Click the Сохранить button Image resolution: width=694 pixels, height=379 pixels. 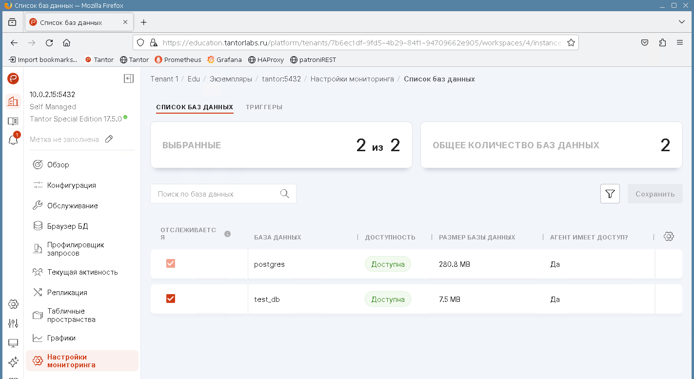pos(654,194)
